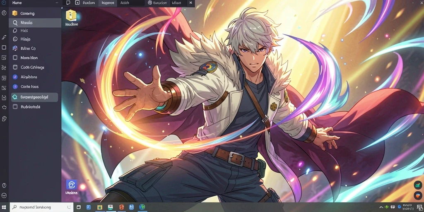Expand the hidden tray icons chevron

pyautogui.click(x=381, y=207)
